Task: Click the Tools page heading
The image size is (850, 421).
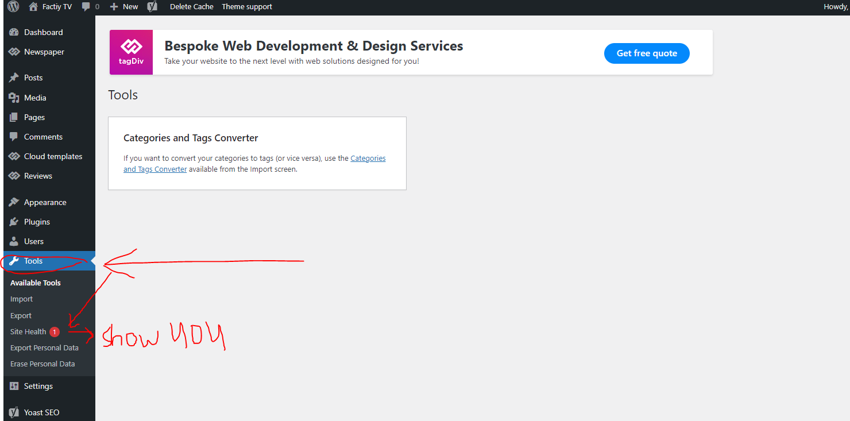Action: coord(123,95)
